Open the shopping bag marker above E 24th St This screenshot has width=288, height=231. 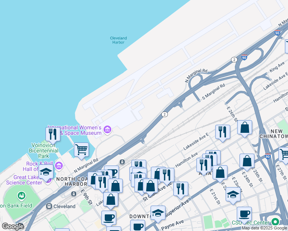[247, 162]
